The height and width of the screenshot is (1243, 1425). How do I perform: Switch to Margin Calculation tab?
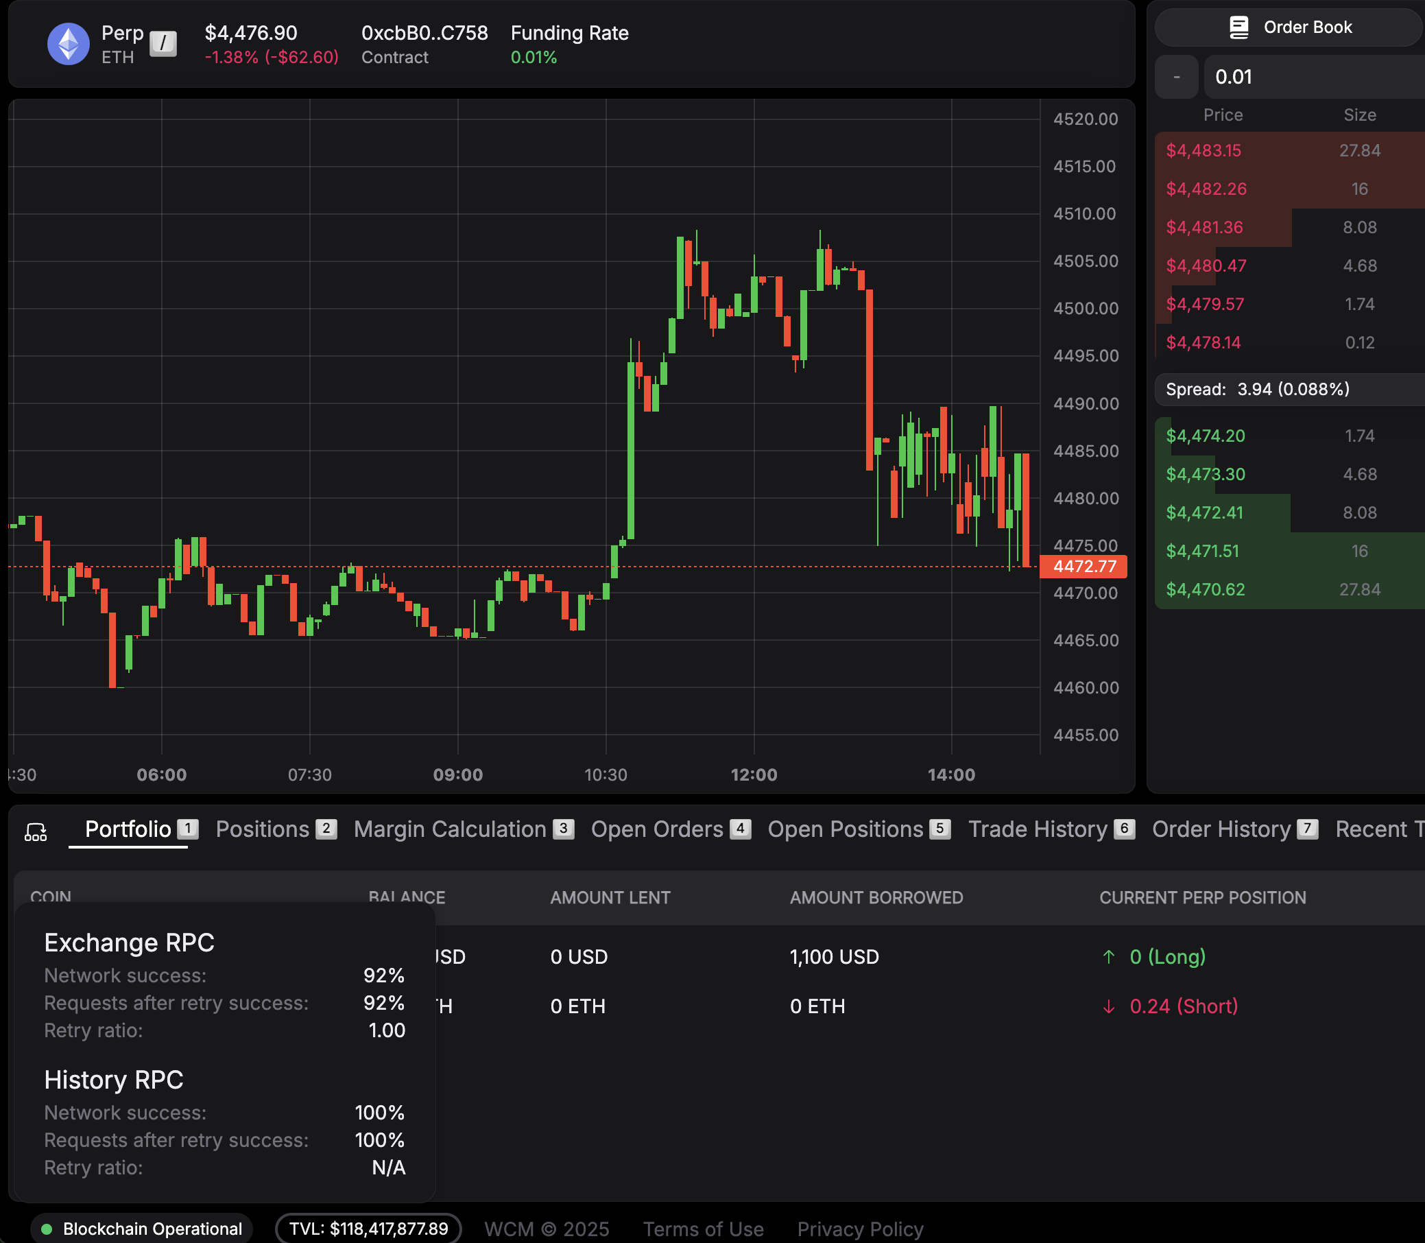point(450,829)
